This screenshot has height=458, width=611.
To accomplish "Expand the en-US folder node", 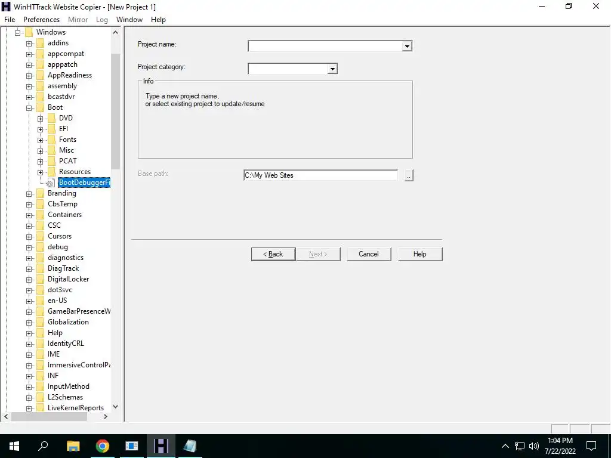I will (x=29, y=301).
